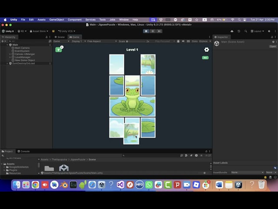Click TheVayuputra in the breadcrumb path
278x209 pixels.
point(59,159)
